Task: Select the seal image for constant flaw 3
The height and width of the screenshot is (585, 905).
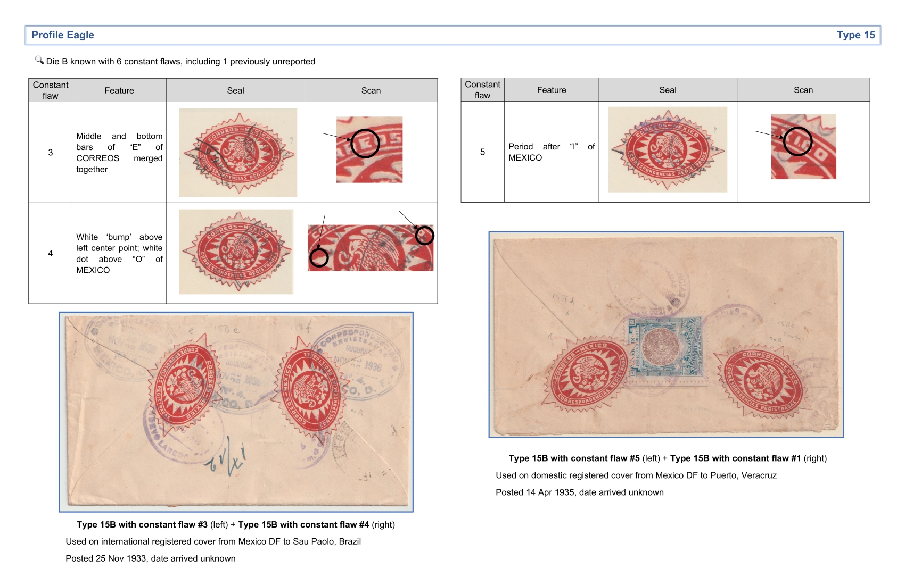Action: coord(237,153)
